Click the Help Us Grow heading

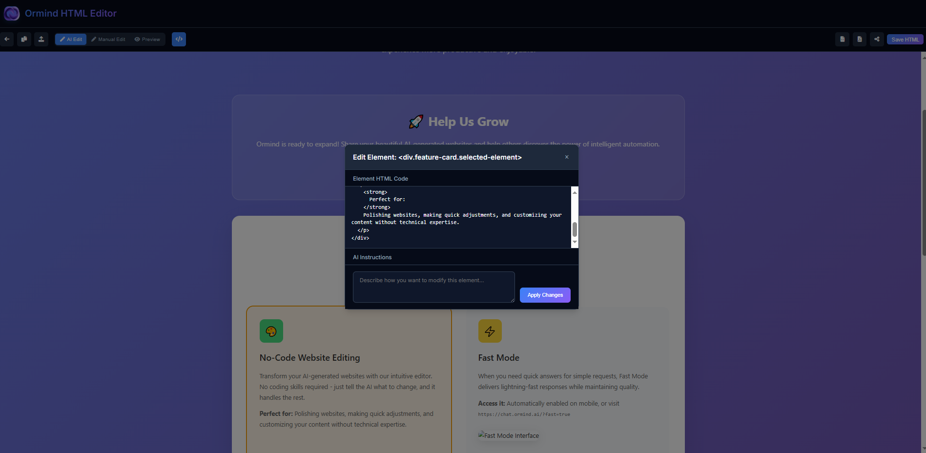468,122
